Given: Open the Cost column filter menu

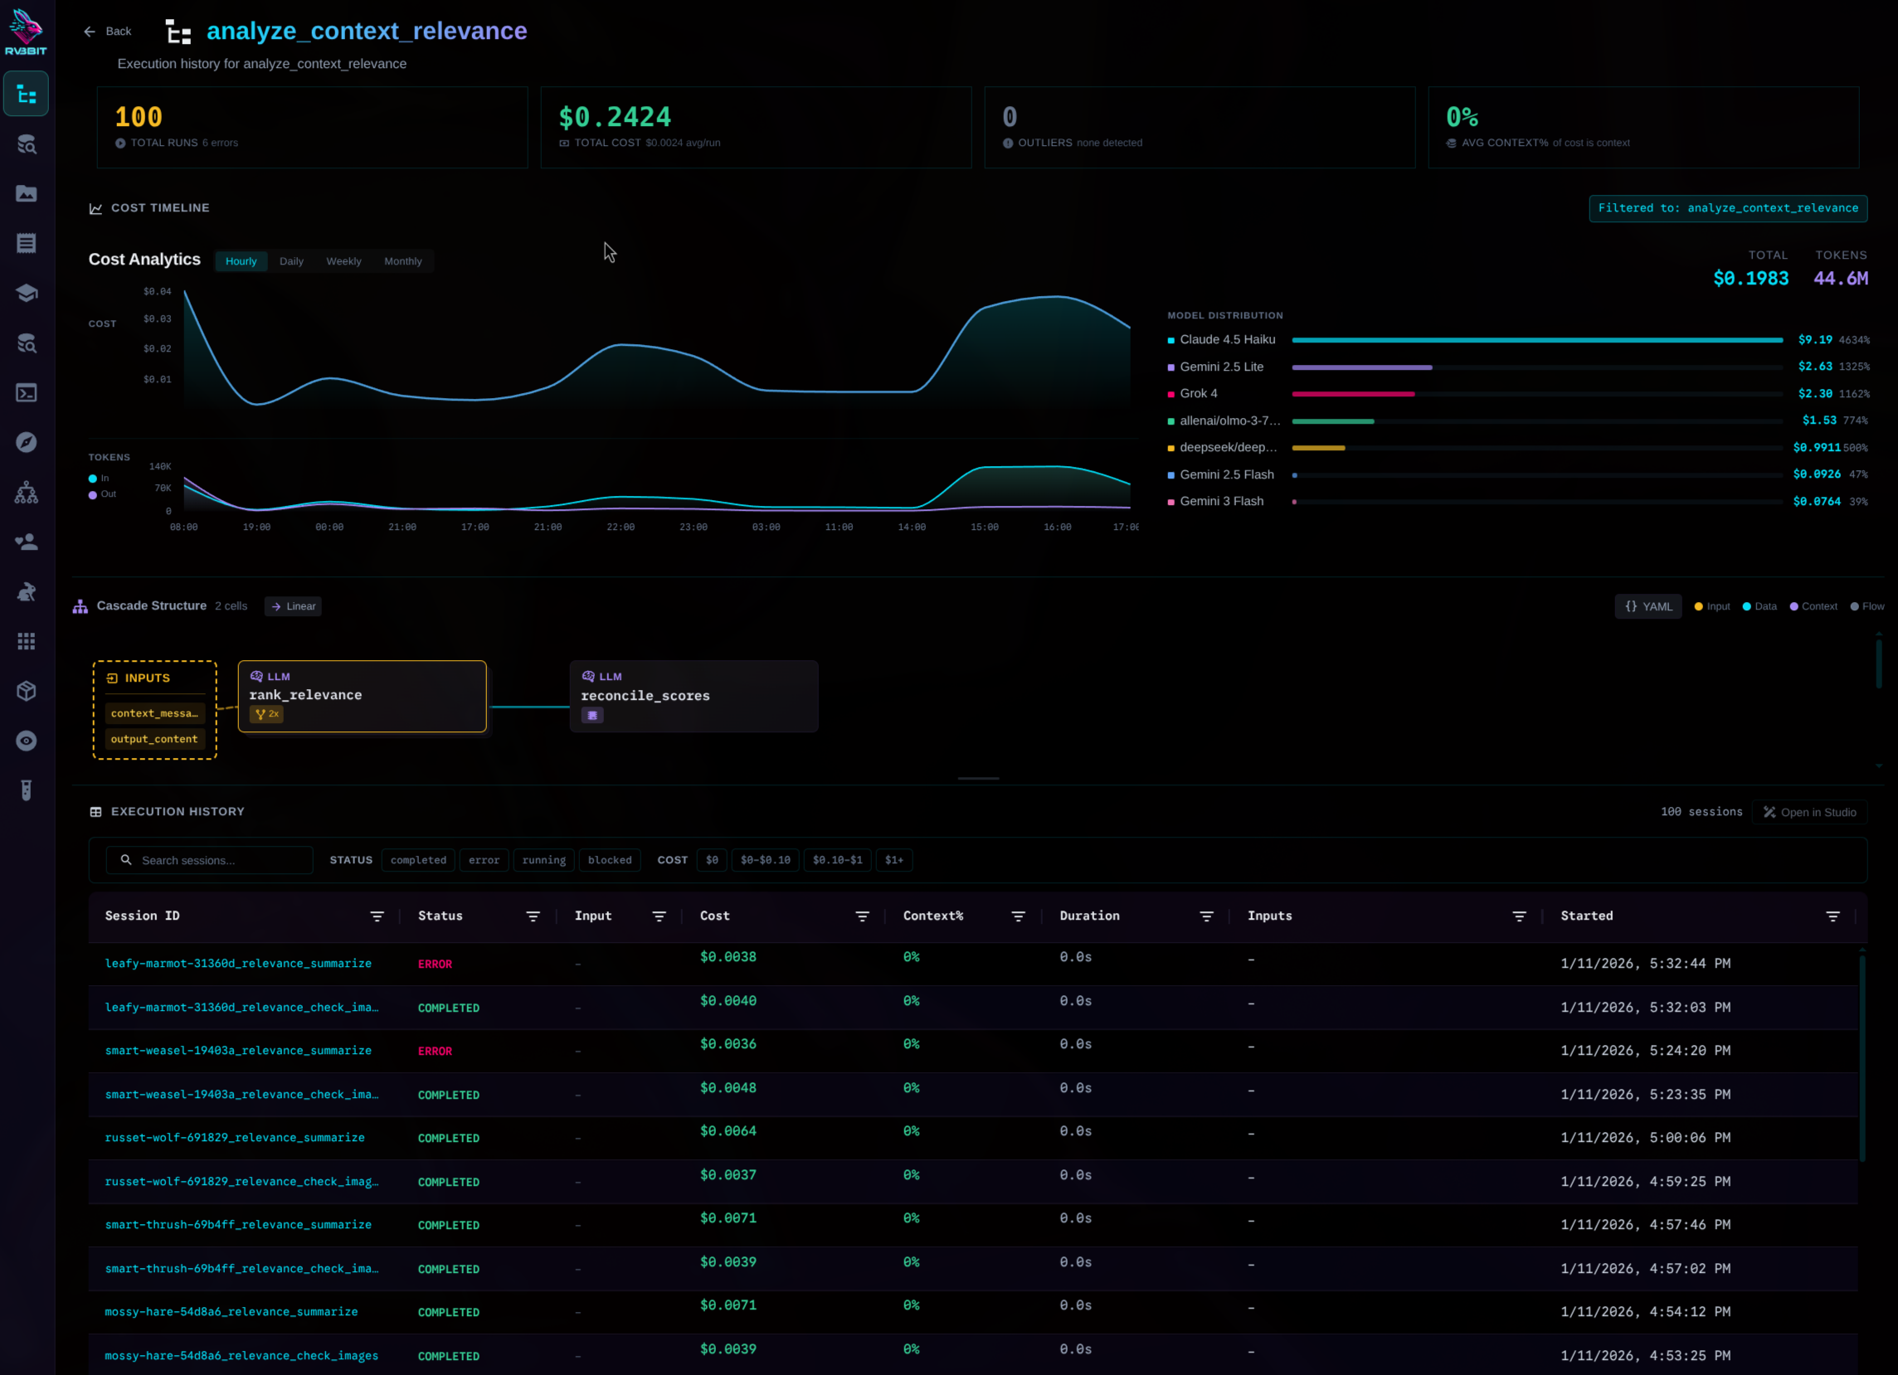Looking at the screenshot, I should [862, 916].
